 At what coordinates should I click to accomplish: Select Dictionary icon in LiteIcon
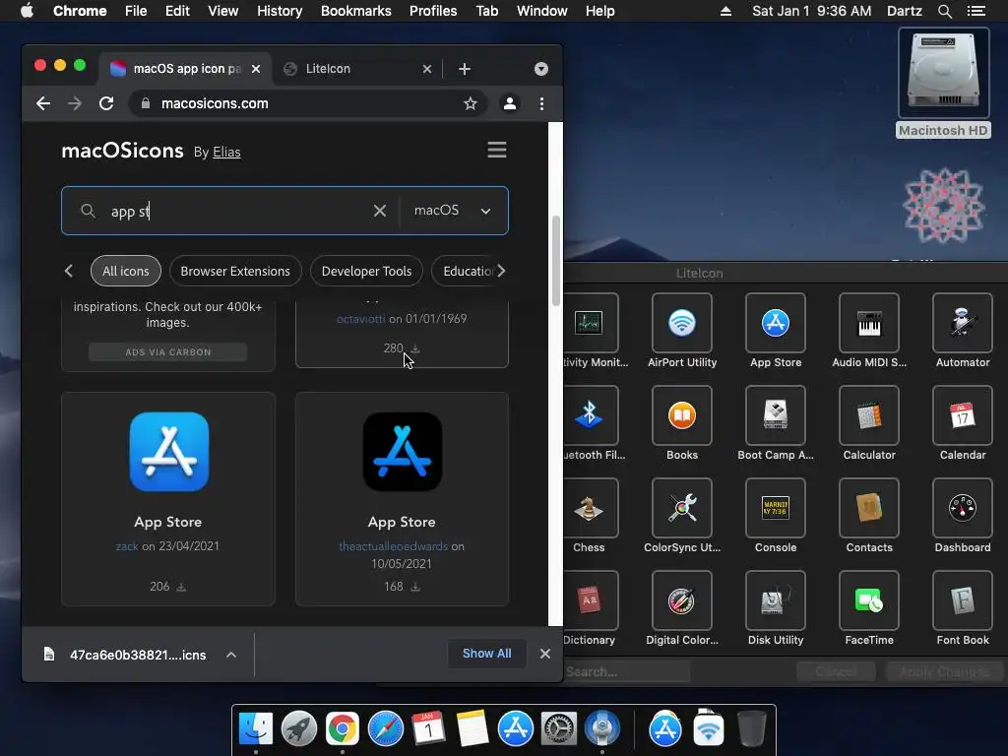click(591, 600)
